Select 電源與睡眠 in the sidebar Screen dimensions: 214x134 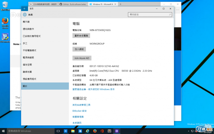[x=45, y=58]
